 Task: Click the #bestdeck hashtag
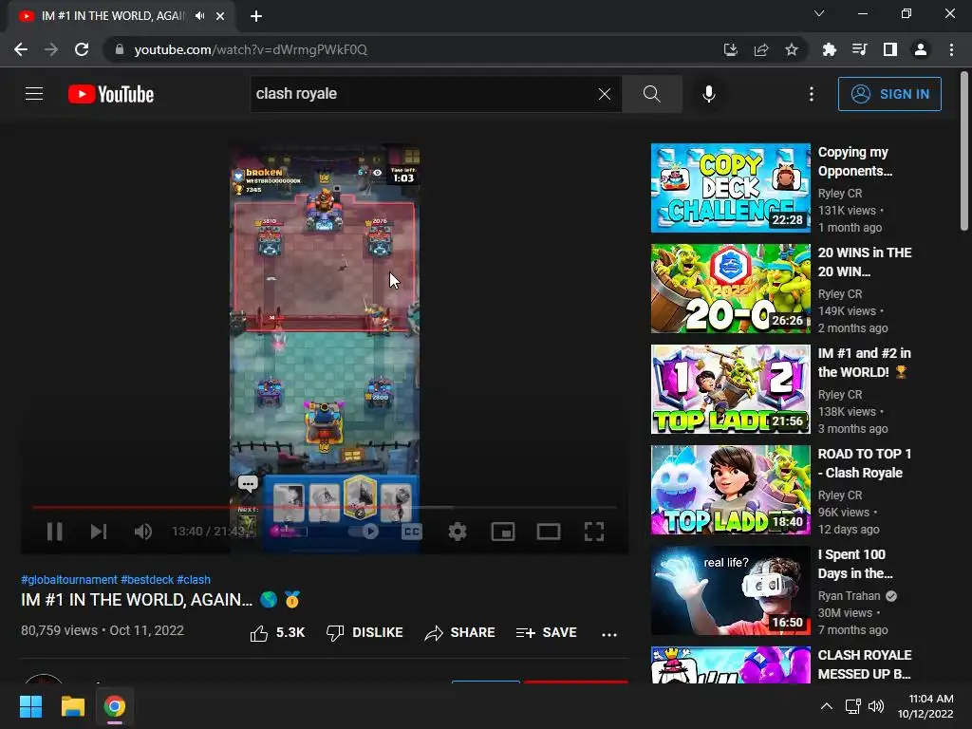(x=147, y=580)
